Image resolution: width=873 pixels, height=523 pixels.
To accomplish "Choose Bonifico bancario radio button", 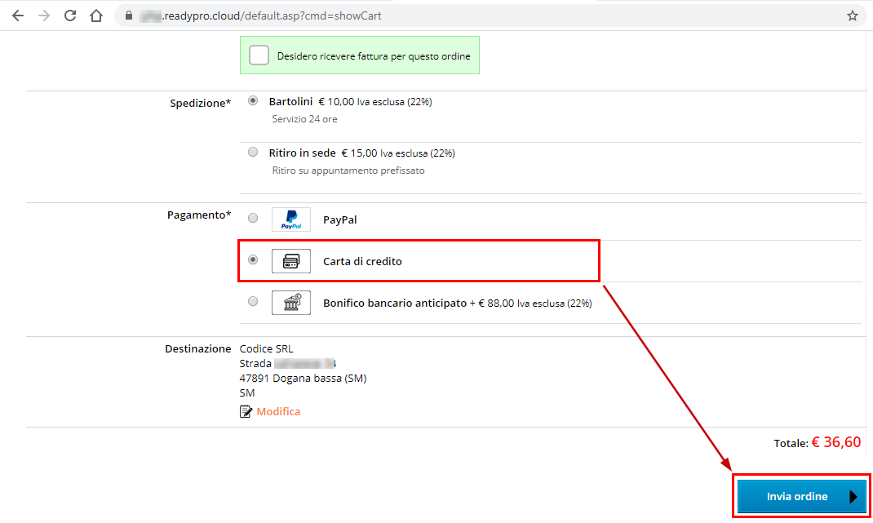I will (x=253, y=301).
